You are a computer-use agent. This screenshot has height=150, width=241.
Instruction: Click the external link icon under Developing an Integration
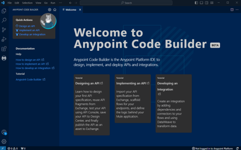[159, 94]
